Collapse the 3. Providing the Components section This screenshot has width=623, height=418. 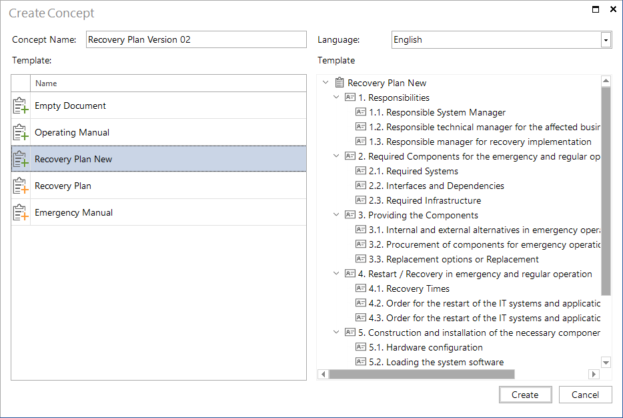pyautogui.click(x=336, y=215)
